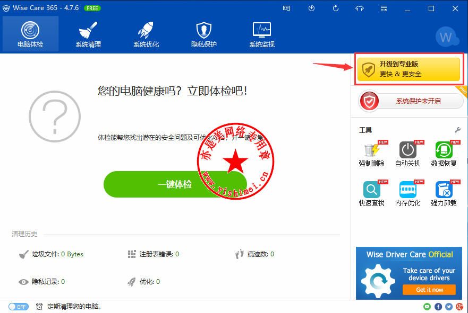Screen dimensions: 468x313
Task: Open the 快速查找 tool
Action: (x=372, y=193)
